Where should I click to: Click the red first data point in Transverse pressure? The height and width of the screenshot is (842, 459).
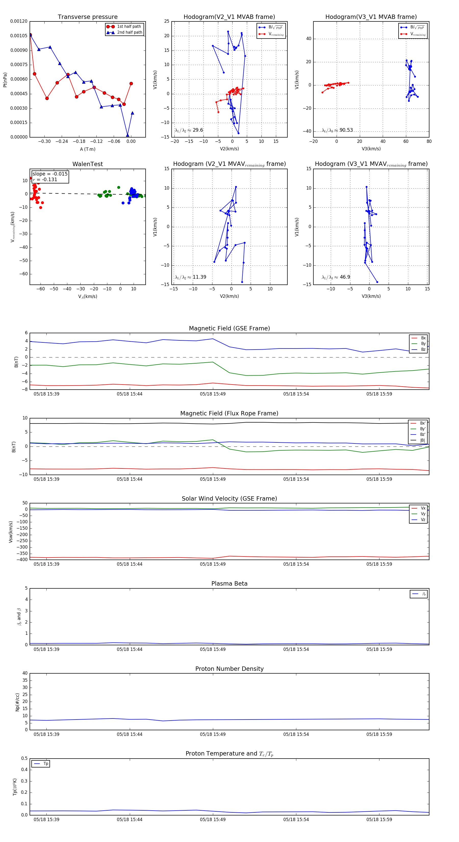(x=30, y=35)
